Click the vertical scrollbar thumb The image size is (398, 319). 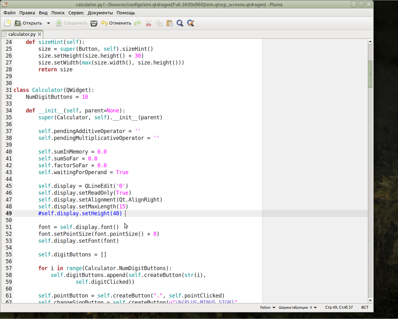point(370,74)
